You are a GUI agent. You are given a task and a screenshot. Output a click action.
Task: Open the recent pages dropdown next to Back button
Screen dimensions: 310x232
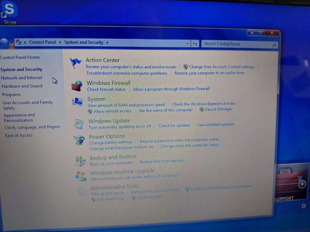pyautogui.click(x=12, y=43)
